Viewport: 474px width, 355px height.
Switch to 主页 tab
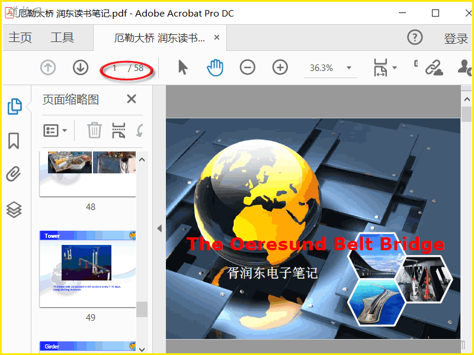20,38
